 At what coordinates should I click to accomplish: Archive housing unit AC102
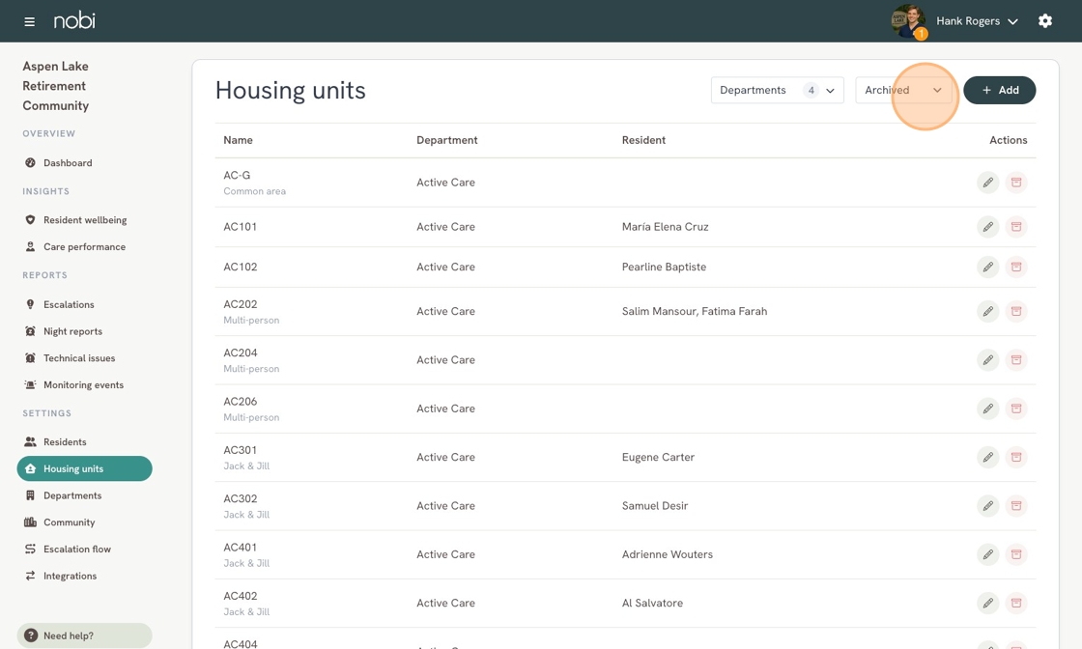1015,267
